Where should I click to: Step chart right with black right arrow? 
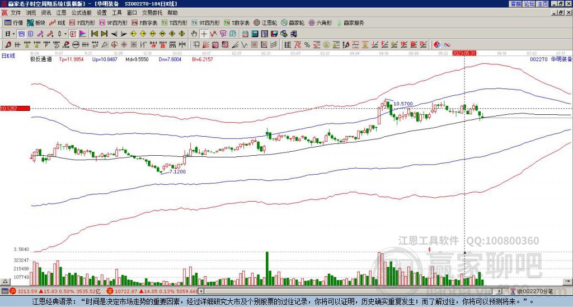[x=124, y=34]
